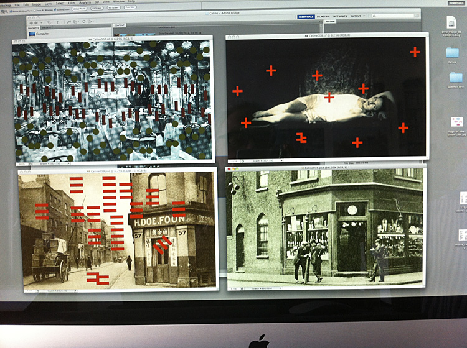The image size is (467, 348).
Task: Switch to Metadata workspace in Bridge
Action: tap(340, 16)
